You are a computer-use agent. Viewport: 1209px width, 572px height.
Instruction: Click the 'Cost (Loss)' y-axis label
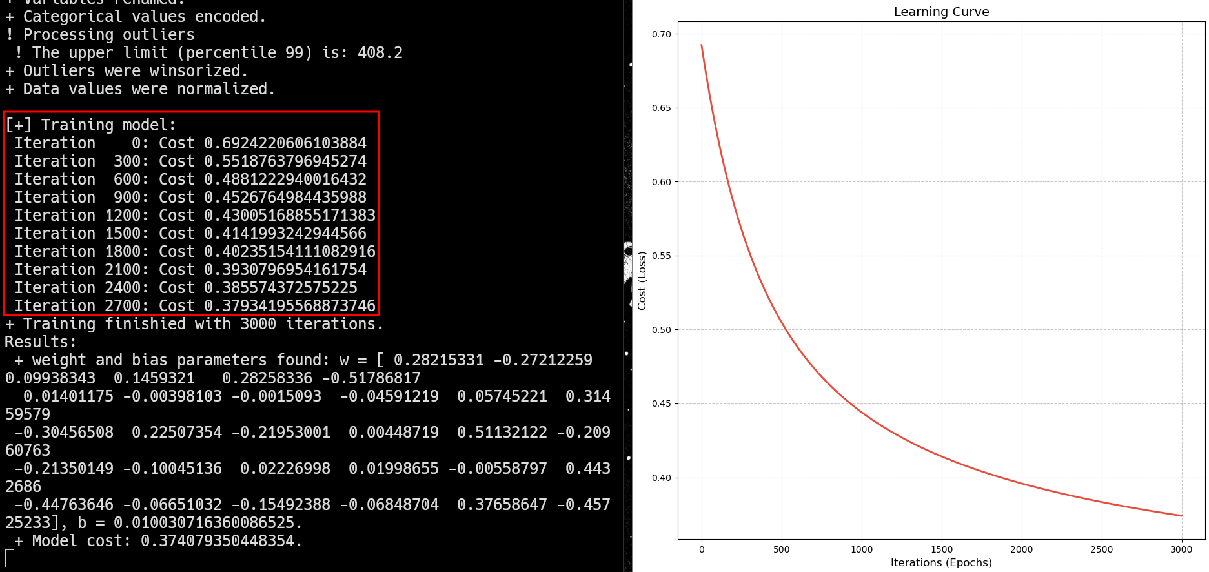pos(642,281)
